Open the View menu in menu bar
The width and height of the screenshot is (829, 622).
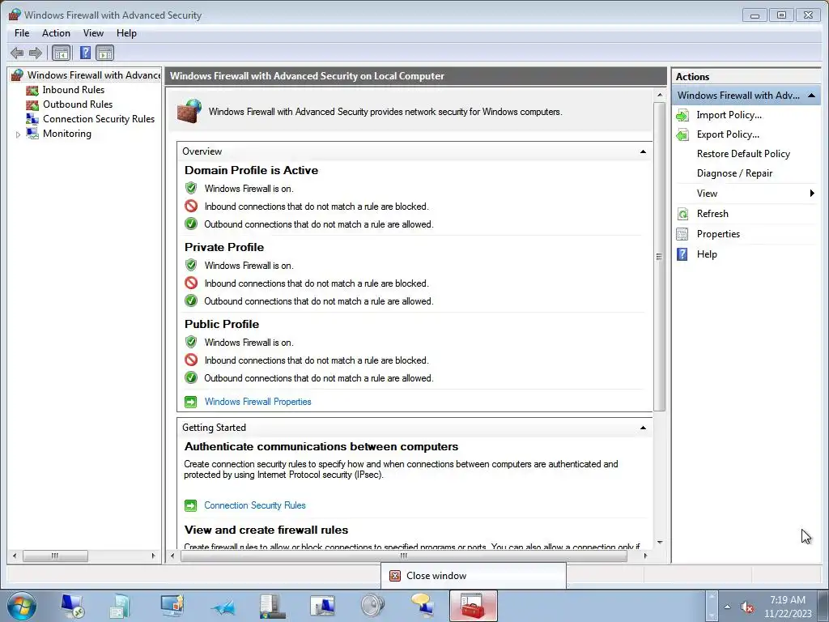point(93,32)
